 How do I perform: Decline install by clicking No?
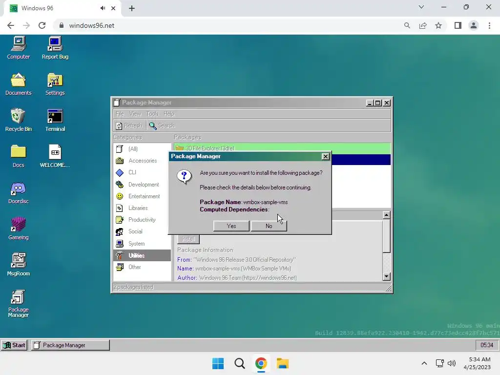[269, 226]
